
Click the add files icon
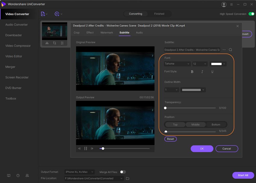pyautogui.click(x=43, y=14)
